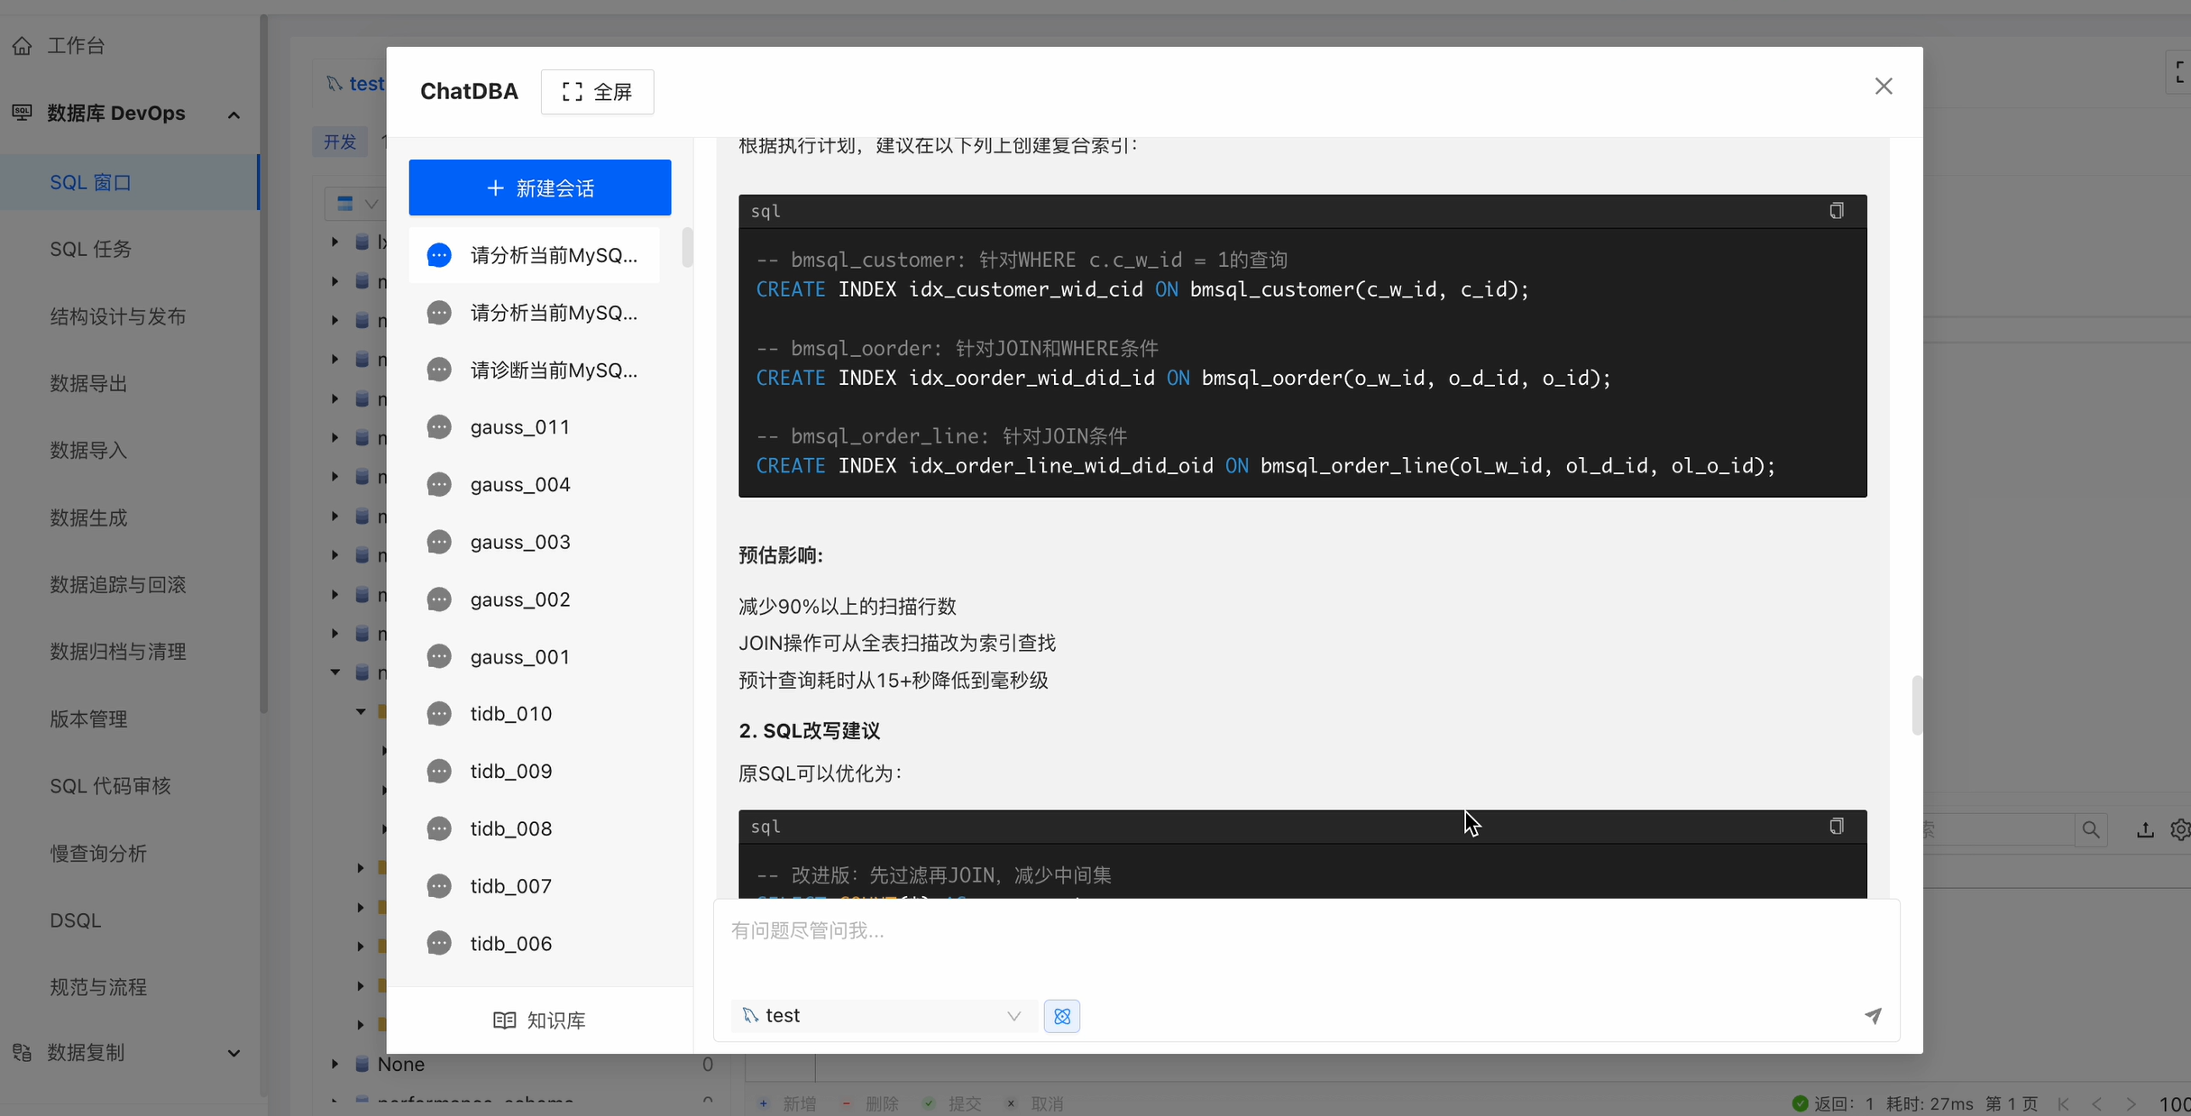This screenshot has width=2191, height=1116.
Task: Open the gauss_003 conversation
Action: [534, 543]
